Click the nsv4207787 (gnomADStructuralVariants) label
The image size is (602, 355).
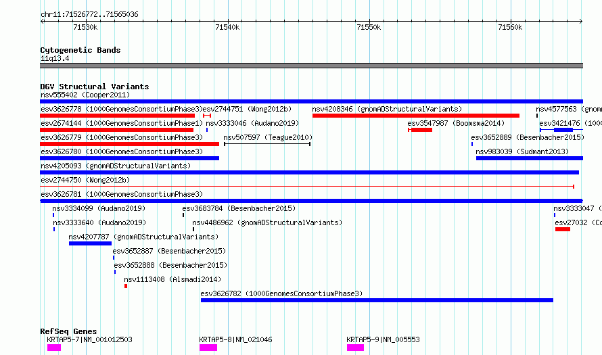pos(143,237)
